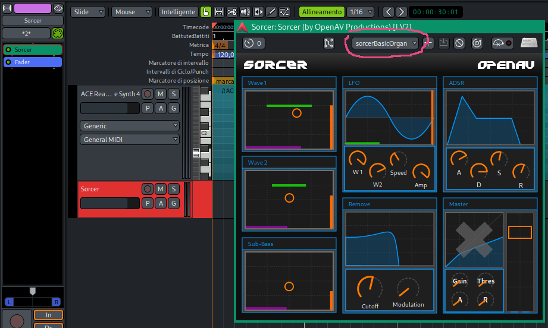Toggle the Sorcer processor enable LED
This screenshot has width=548, height=328.
[8, 49]
